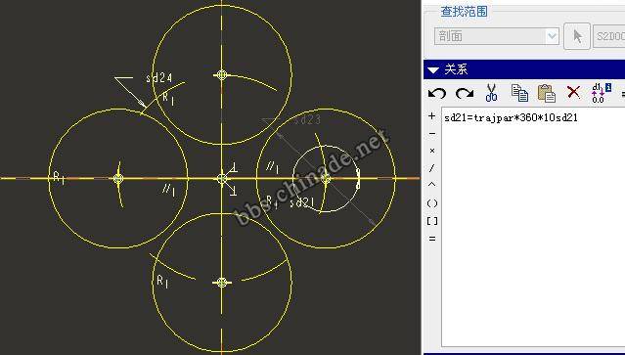Click in the sd21 relation text line

511,118
